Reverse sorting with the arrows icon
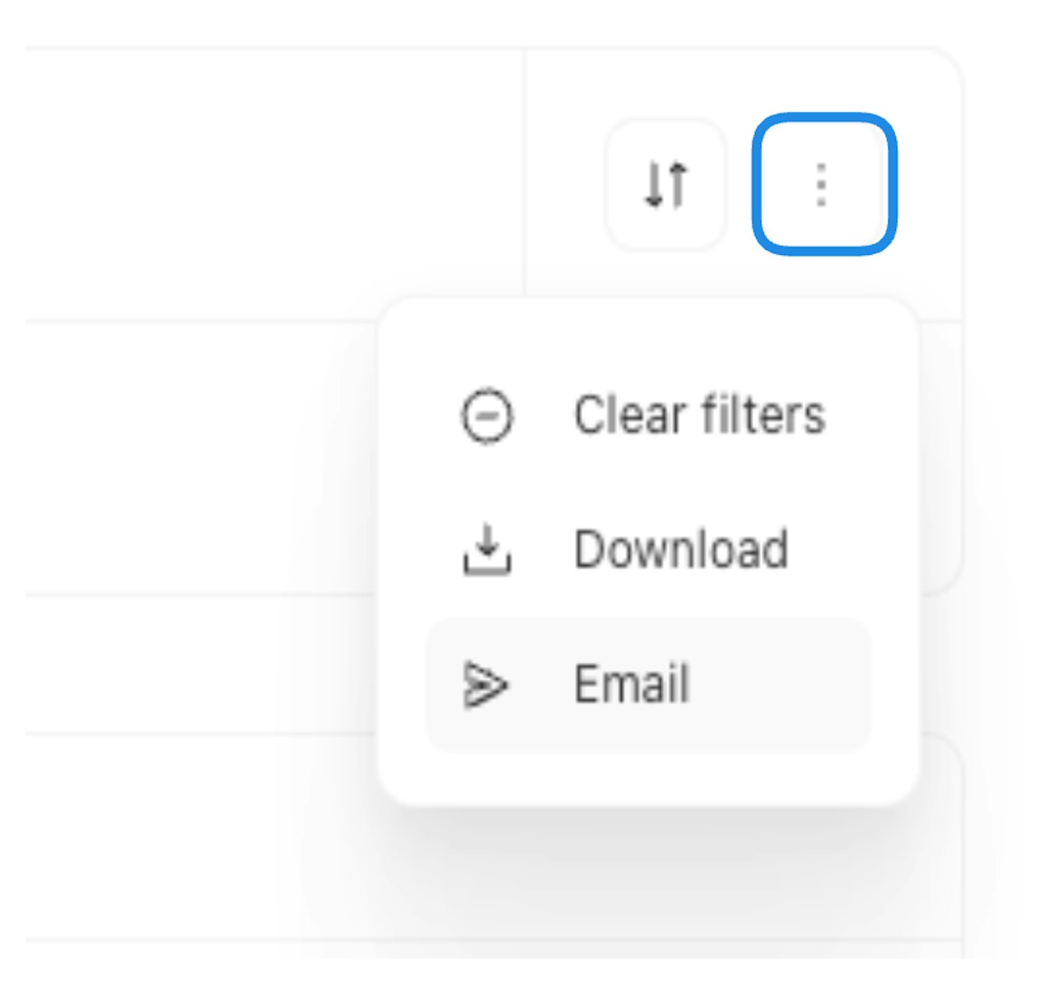The height and width of the screenshot is (983, 1059). click(666, 185)
